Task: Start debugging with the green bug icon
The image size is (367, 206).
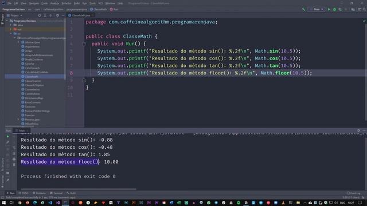Action: tap(334, 9)
